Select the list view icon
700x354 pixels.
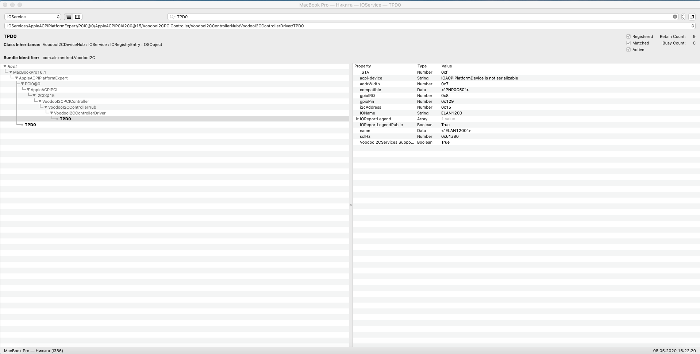click(68, 17)
